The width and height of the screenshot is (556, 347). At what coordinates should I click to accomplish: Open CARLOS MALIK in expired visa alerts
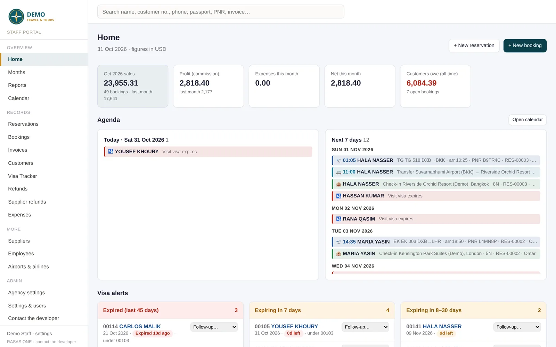pos(140,327)
